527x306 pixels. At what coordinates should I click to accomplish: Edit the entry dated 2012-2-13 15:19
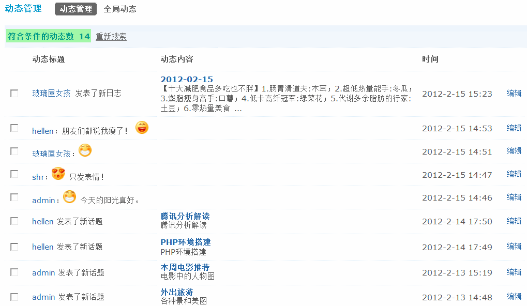pos(514,272)
